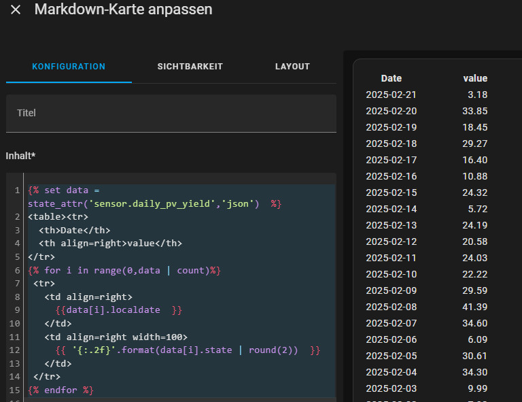The height and width of the screenshot is (402, 522).
Task: Click the code line with th Date
Action: (x=74, y=230)
